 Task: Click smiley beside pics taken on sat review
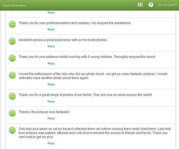point(12,130)
